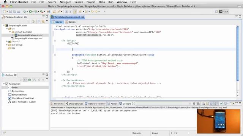Click Display Selected Console icon
This screenshot has height=136, width=243.
[226, 104]
